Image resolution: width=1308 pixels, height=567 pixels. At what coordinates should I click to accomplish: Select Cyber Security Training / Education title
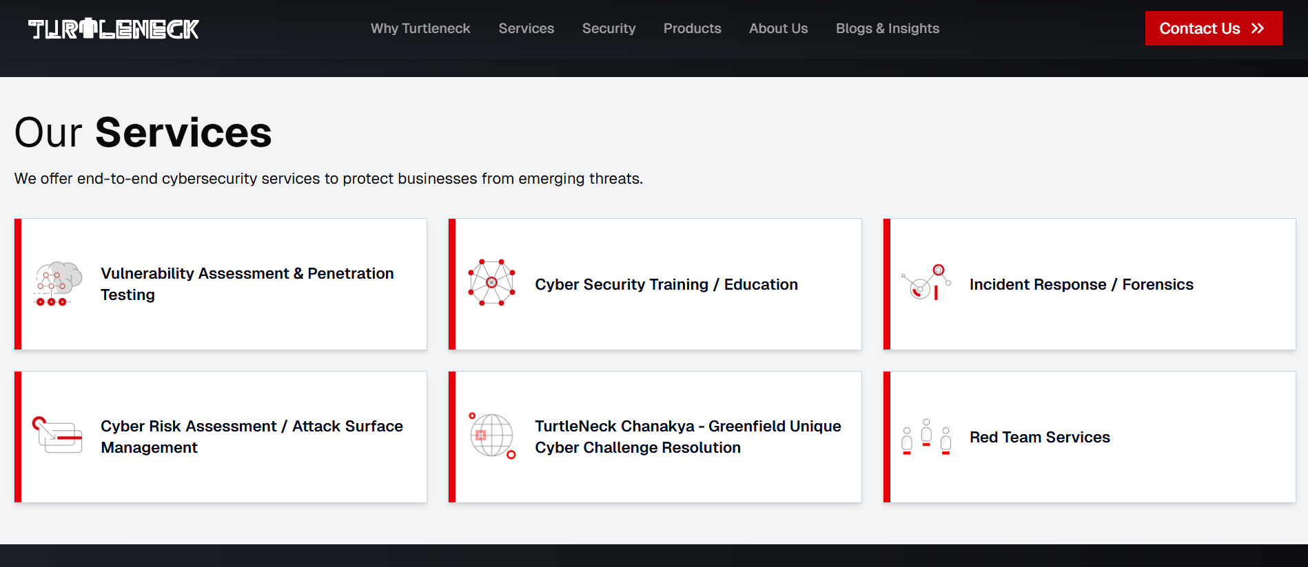coord(666,284)
